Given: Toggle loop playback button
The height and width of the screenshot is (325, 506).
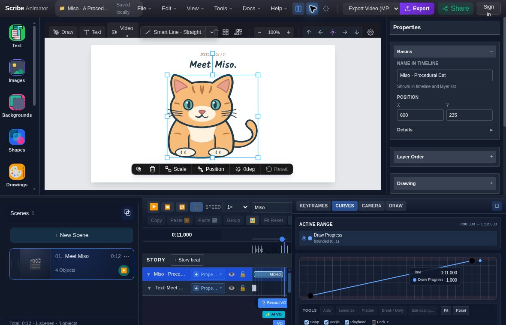Looking at the screenshot, I should pyautogui.click(x=182, y=207).
